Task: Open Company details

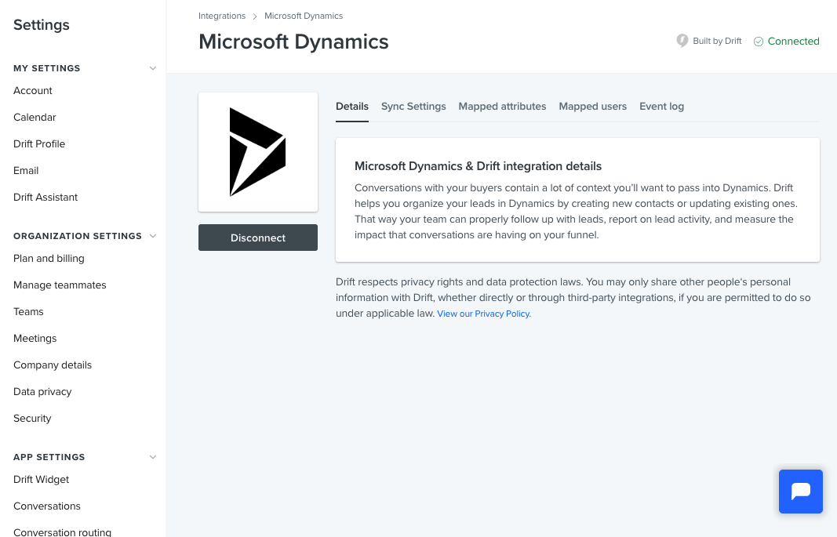Action: pos(53,365)
